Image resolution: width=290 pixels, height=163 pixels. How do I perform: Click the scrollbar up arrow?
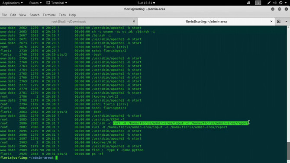click(288, 27)
